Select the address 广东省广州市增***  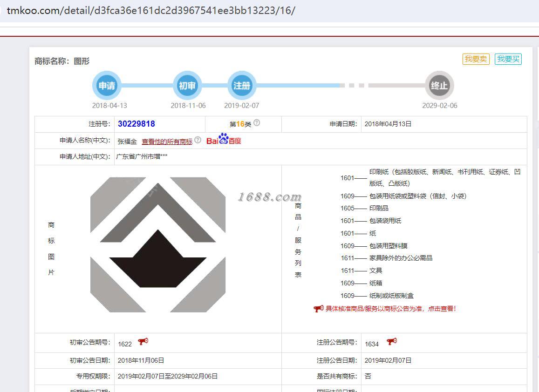tap(142, 157)
